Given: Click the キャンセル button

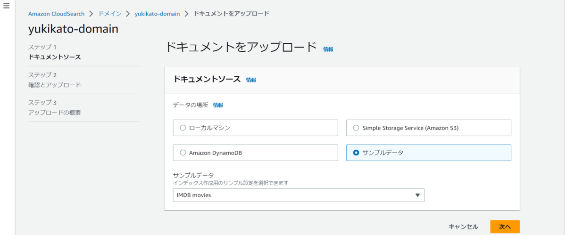Looking at the screenshot, I should pyautogui.click(x=463, y=227).
